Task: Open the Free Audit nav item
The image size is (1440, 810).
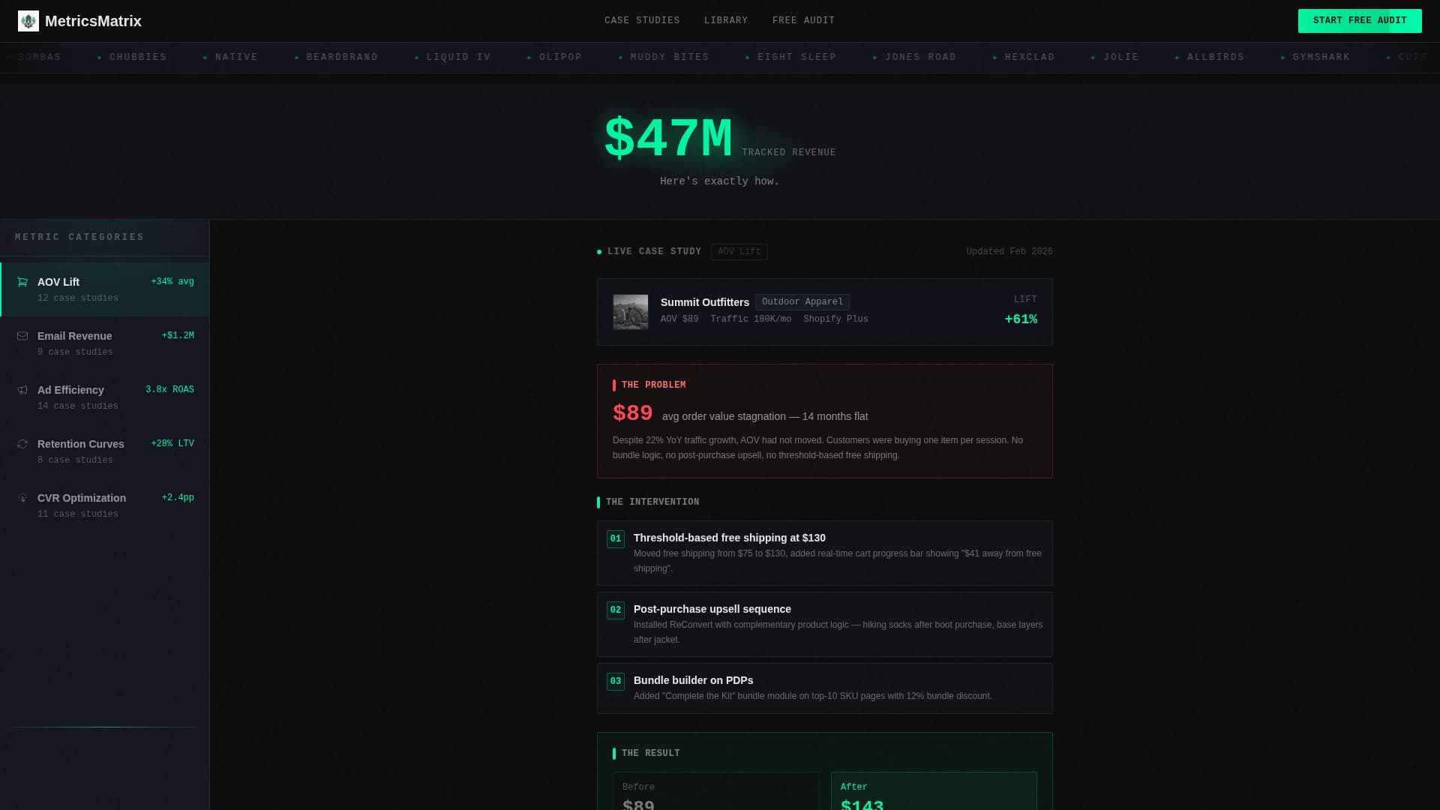Action: coord(803,20)
